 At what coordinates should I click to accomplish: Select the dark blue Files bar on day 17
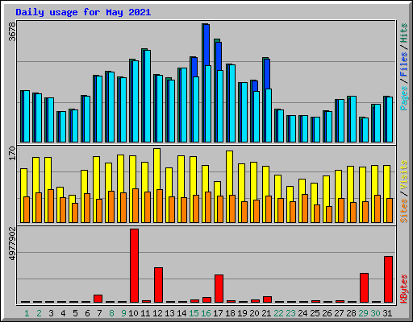[x=219, y=56]
